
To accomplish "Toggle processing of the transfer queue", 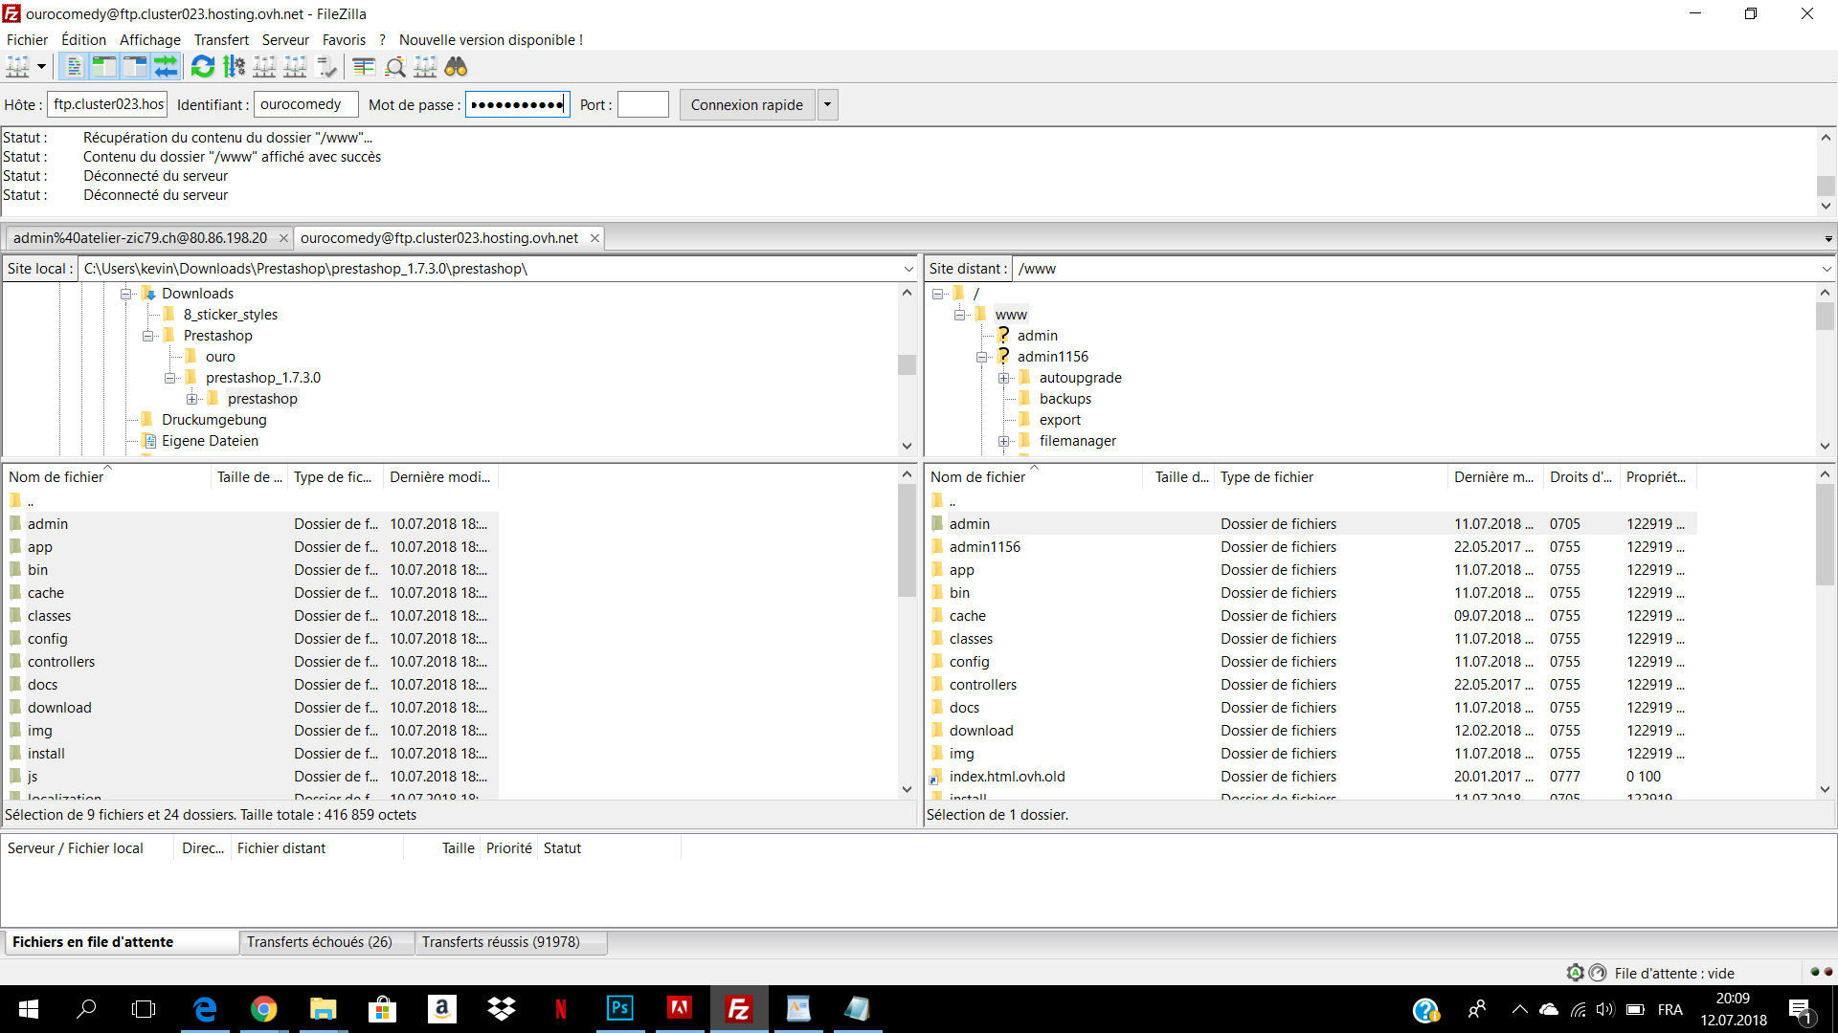I will tap(234, 67).
